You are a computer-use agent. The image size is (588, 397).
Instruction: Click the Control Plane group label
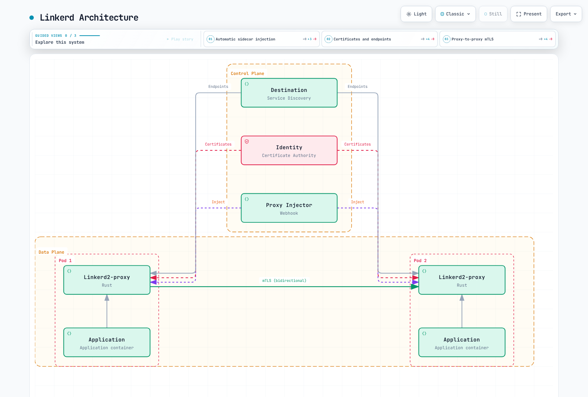coord(247,74)
